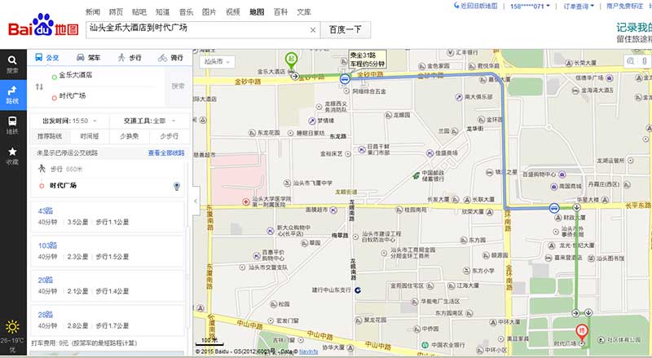Viewport: 652px width, 358px height.
Task: Open 交通工具 全部 dropdown
Action: click(150, 121)
